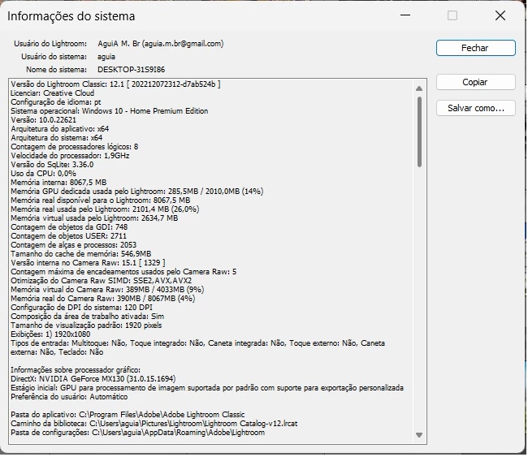Click the Sistema operacional Windows 10 line
Viewport: 528px width, 457px height.
110,111
